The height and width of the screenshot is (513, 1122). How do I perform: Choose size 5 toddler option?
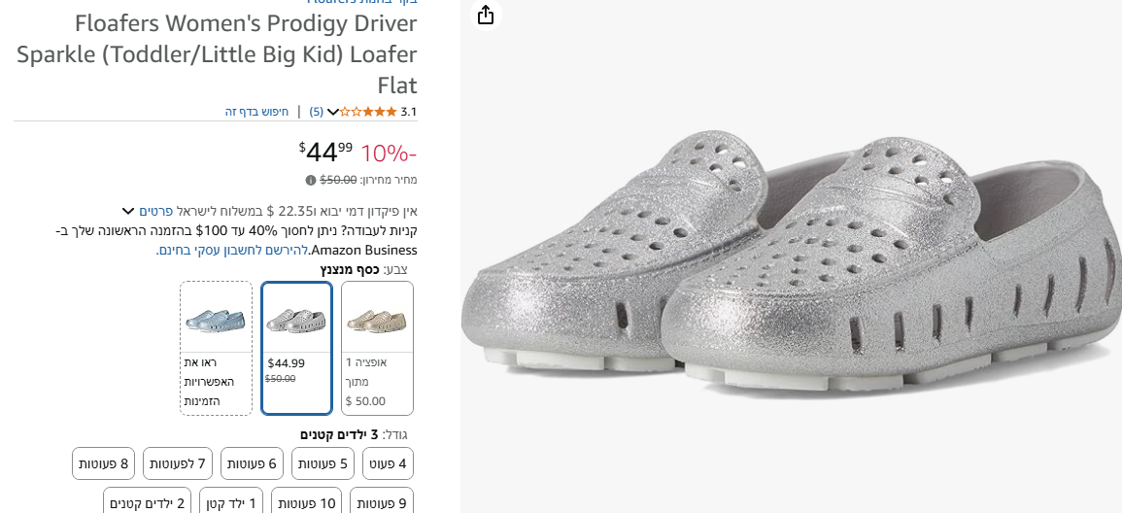pos(323,463)
